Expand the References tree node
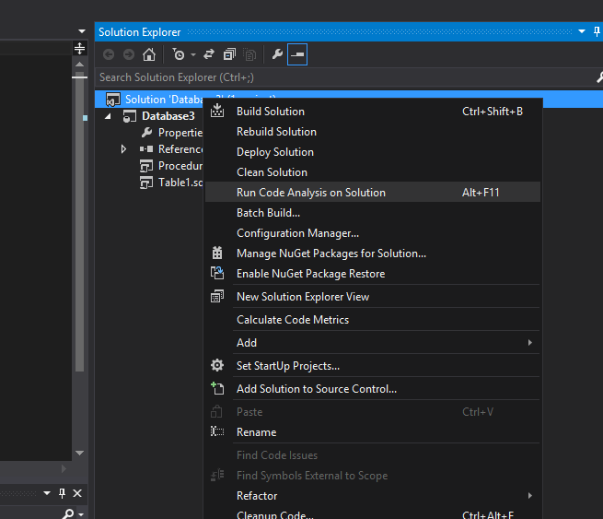The image size is (603, 519). [x=124, y=149]
